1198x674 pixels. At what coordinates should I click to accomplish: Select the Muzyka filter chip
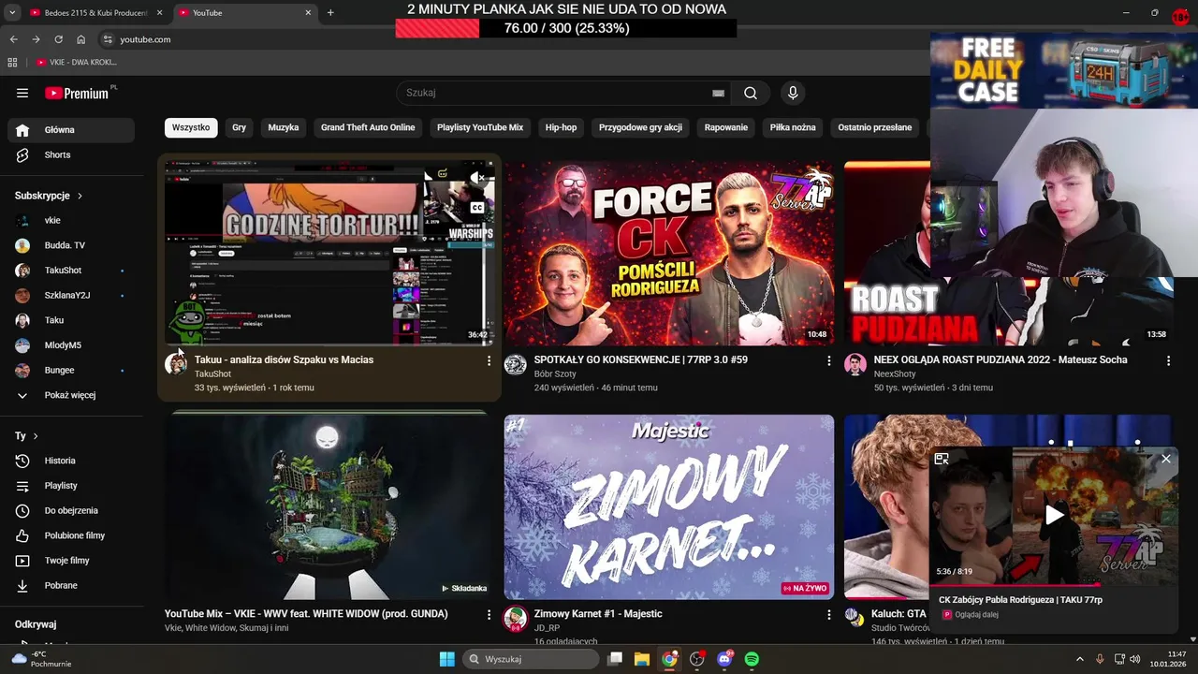point(284,127)
